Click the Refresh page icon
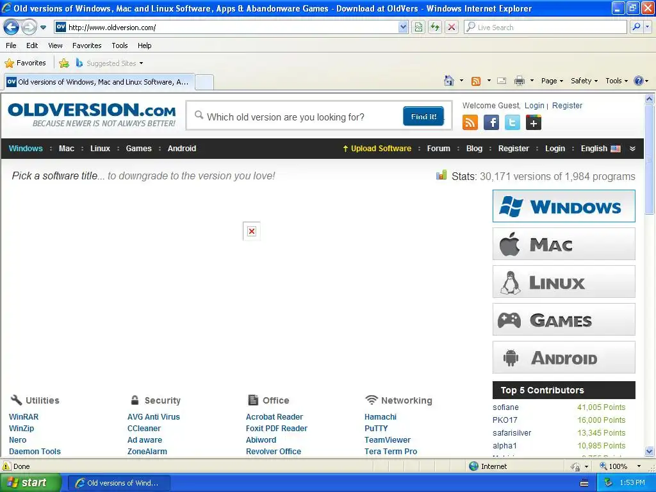The width and height of the screenshot is (656, 492). point(435,27)
